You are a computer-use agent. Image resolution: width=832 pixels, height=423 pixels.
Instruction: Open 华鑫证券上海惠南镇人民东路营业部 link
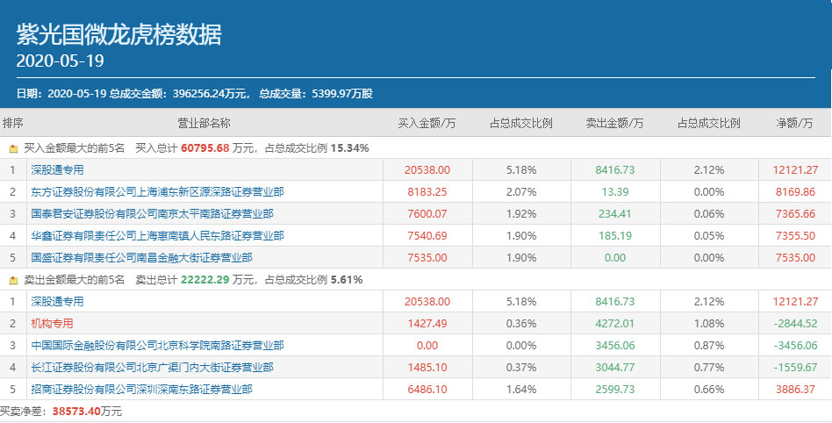(x=157, y=235)
